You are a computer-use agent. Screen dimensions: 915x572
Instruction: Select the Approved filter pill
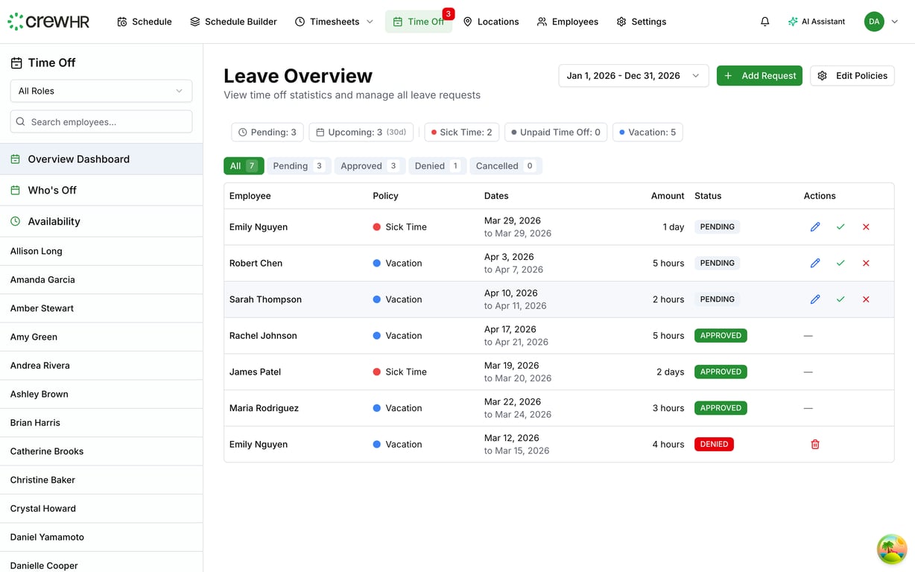[369, 165]
